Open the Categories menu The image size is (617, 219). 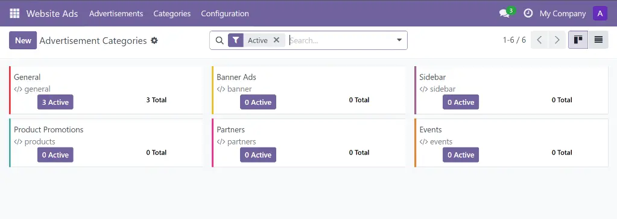click(172, 13)
